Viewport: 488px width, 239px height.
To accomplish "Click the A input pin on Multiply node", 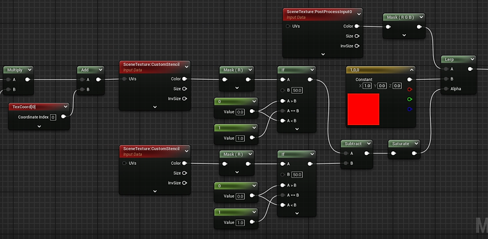I will tap(8, 79).
